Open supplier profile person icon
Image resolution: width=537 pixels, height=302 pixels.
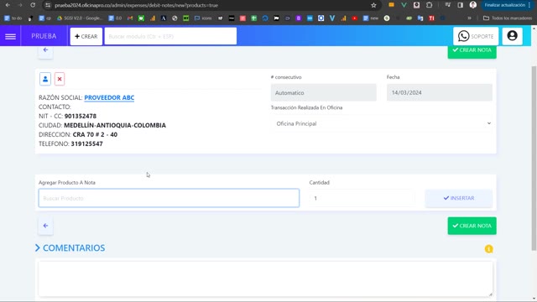click(45, 79)
